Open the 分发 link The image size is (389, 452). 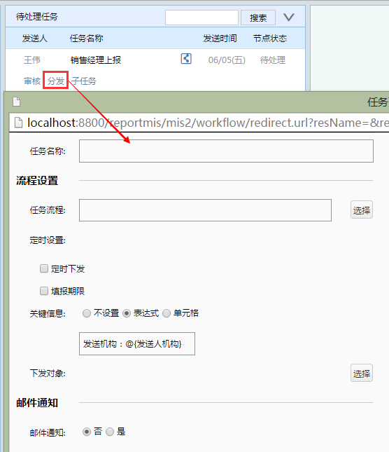pos(56,81)
